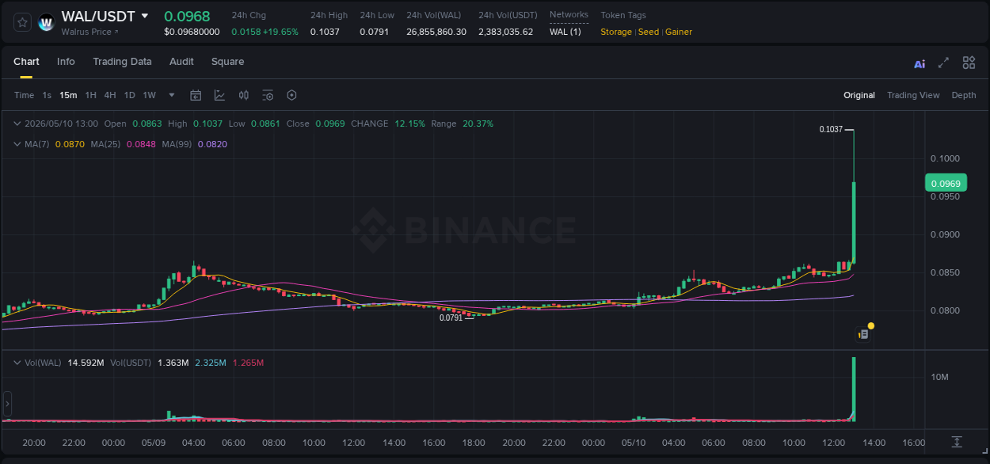This screenshot has width=990, height=464.
Task: Click the 0.1037 high price marker
Action: [831, 129]
